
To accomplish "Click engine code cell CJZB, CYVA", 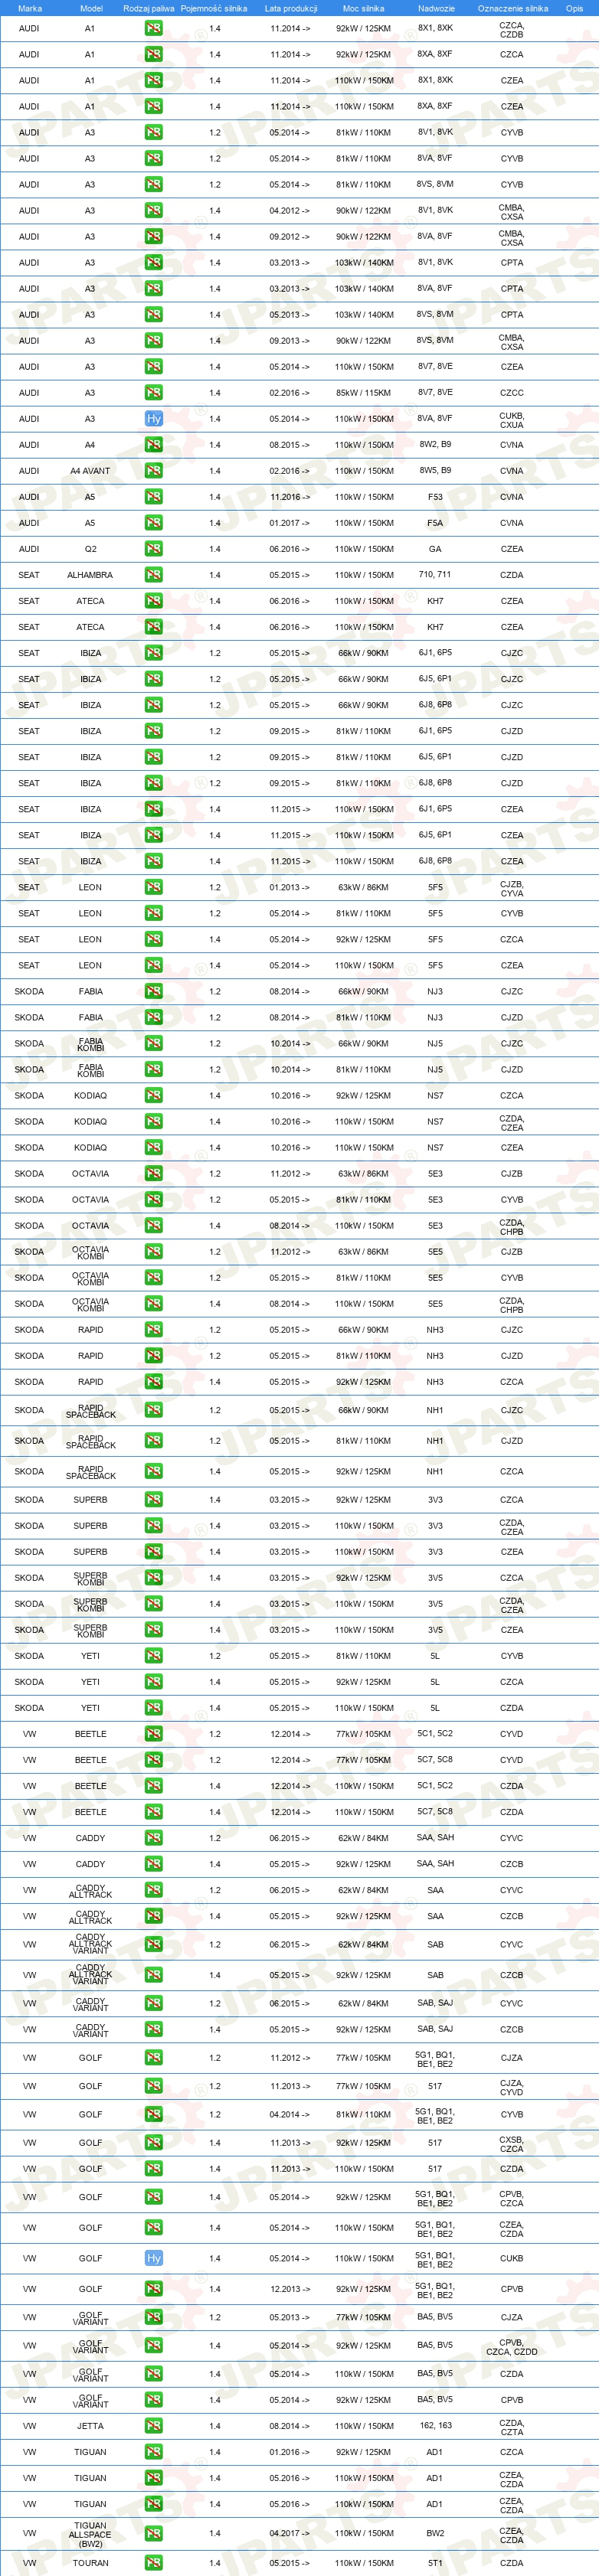I will (512, 887).
